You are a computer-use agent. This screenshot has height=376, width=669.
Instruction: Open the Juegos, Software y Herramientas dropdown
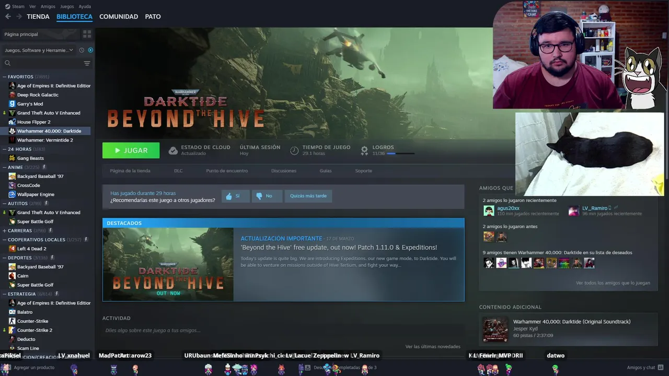coord(39,50)
